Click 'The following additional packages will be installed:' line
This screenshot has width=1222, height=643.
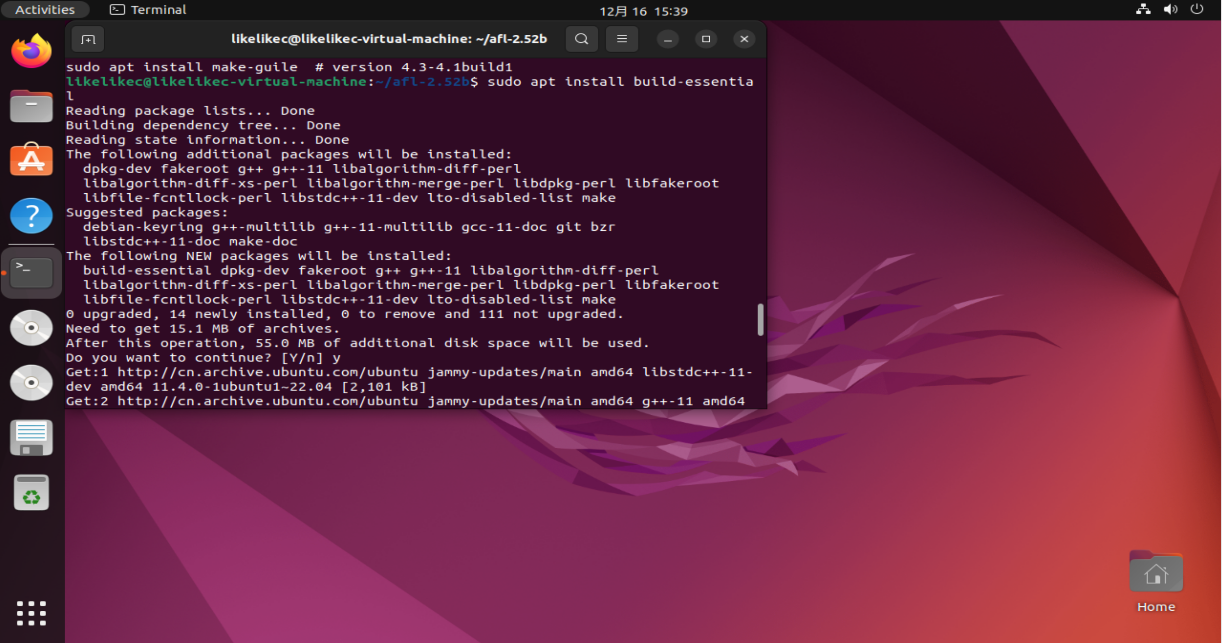point(288,154)
